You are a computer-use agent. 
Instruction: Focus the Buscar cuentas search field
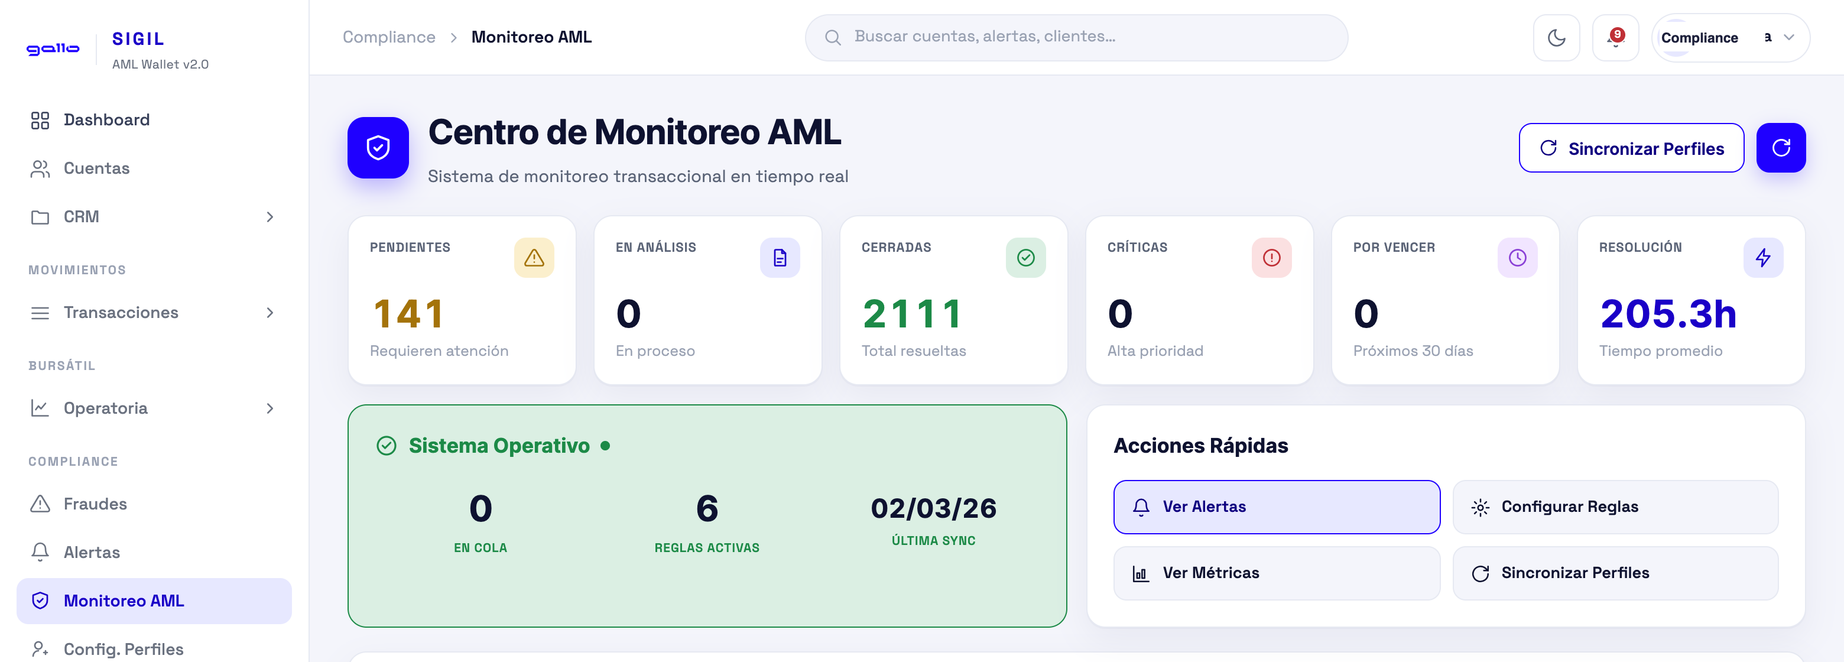1076,37
